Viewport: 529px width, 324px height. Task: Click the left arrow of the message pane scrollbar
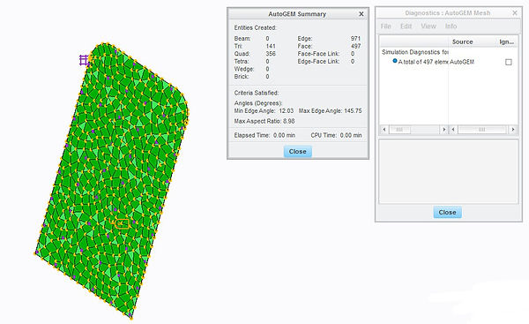tap(384, 130)
